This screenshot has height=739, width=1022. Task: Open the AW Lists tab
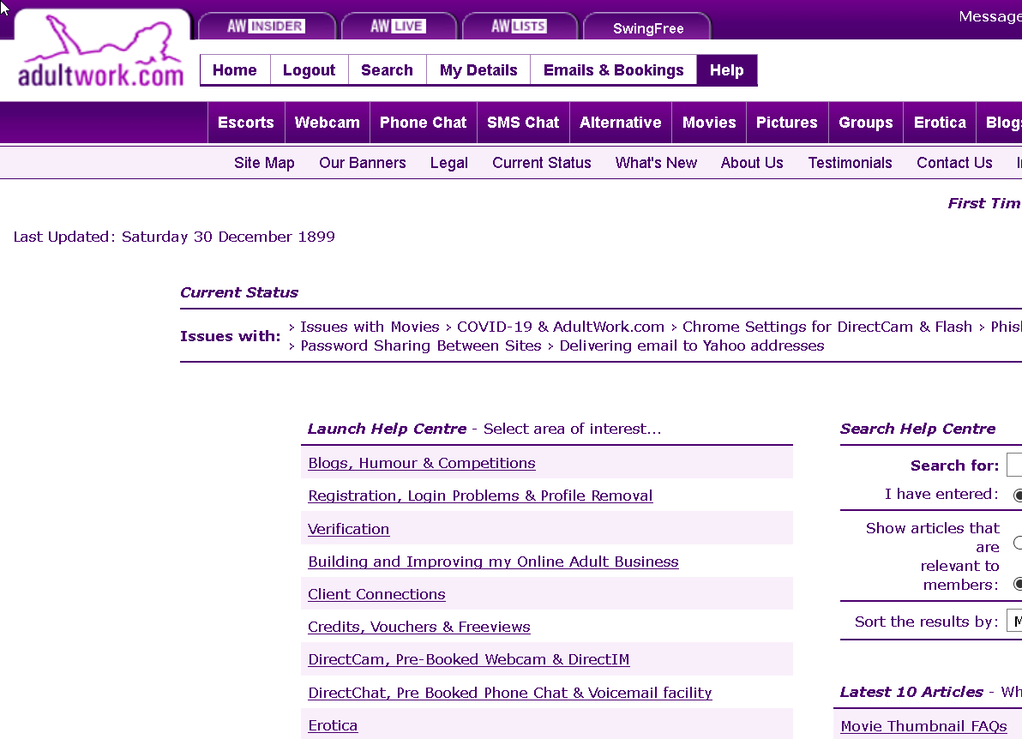519,26
